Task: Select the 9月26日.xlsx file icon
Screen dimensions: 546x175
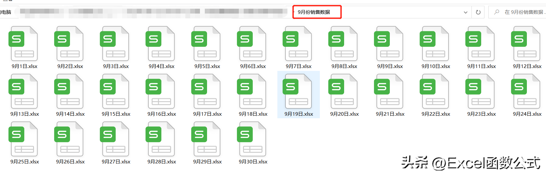Action: pyautogui.click(x=69, y=139)
